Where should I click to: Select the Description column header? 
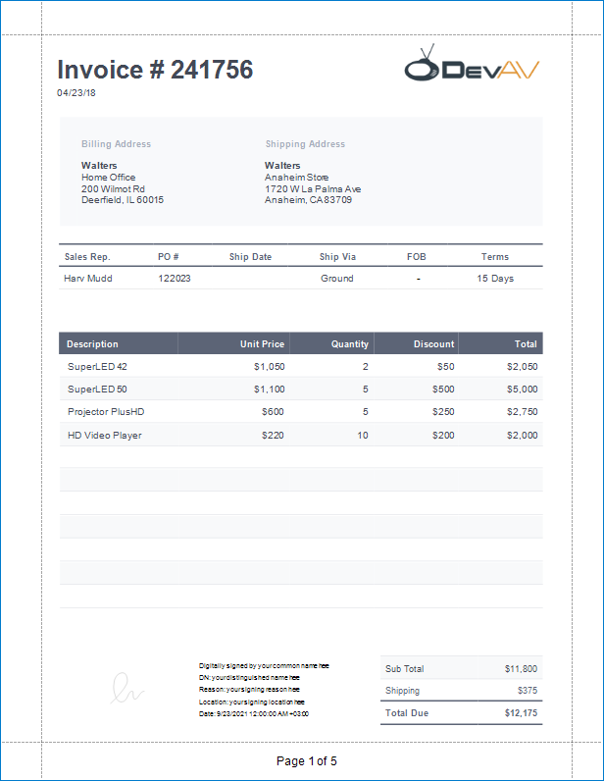tap(92, 344)
